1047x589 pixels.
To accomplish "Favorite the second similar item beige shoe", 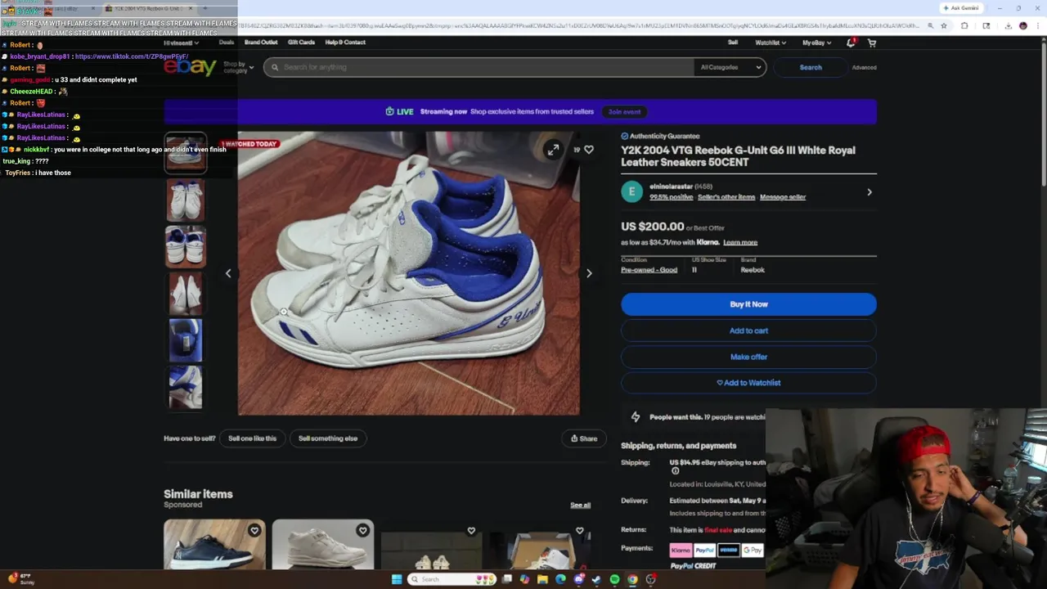I will (362, 531).
